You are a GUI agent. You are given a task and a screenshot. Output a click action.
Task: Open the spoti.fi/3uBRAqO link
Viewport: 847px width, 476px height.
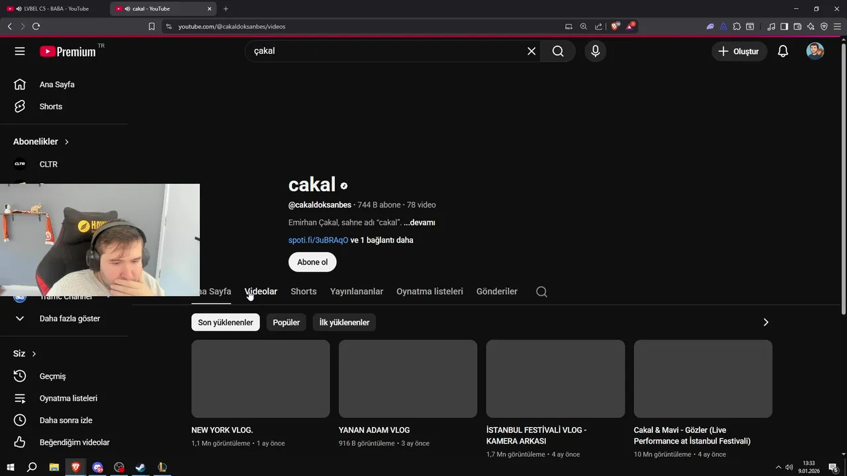(318, 240)
